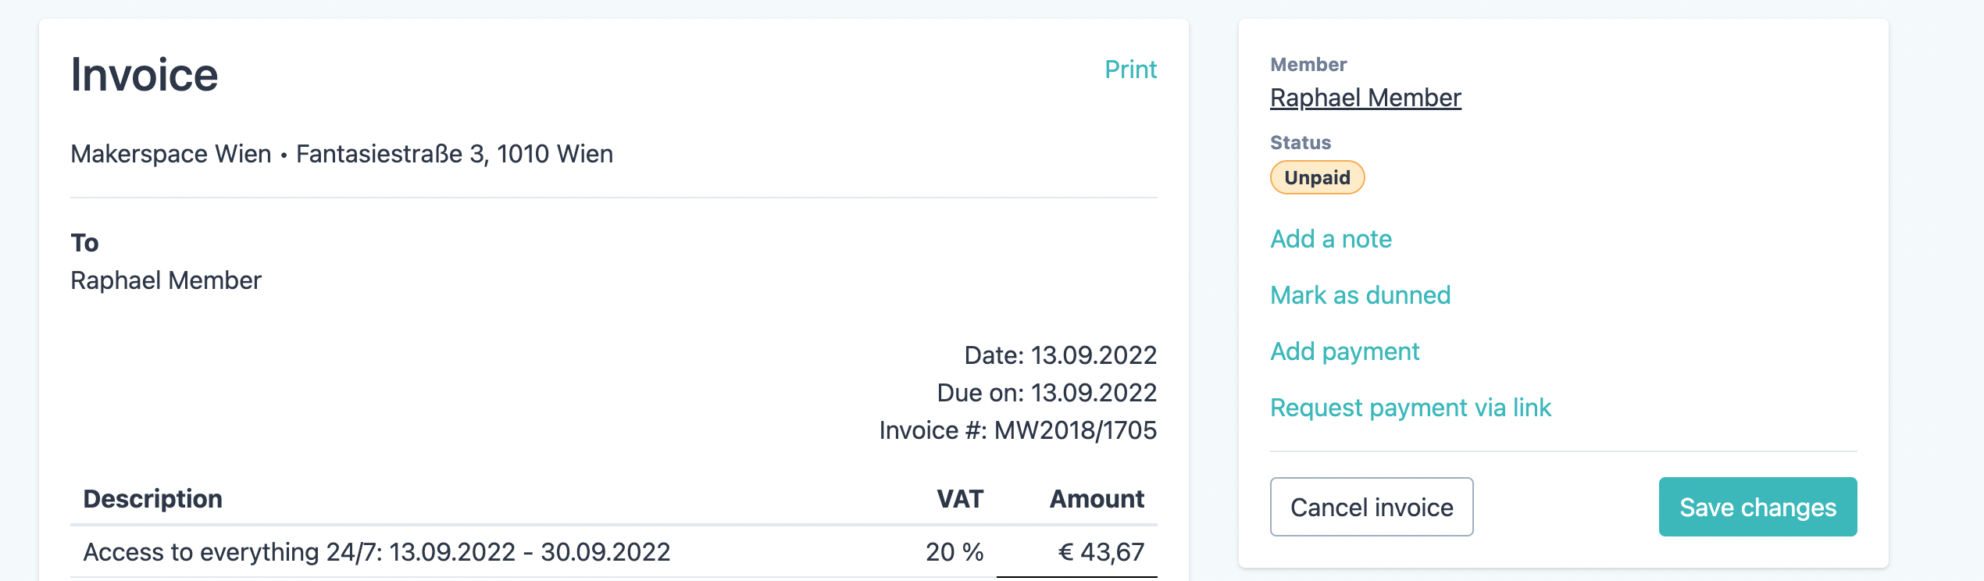1984x581 pixels.
Task: Select Request payment via link
Action: pyautogui.click(x=1410, y=408)
